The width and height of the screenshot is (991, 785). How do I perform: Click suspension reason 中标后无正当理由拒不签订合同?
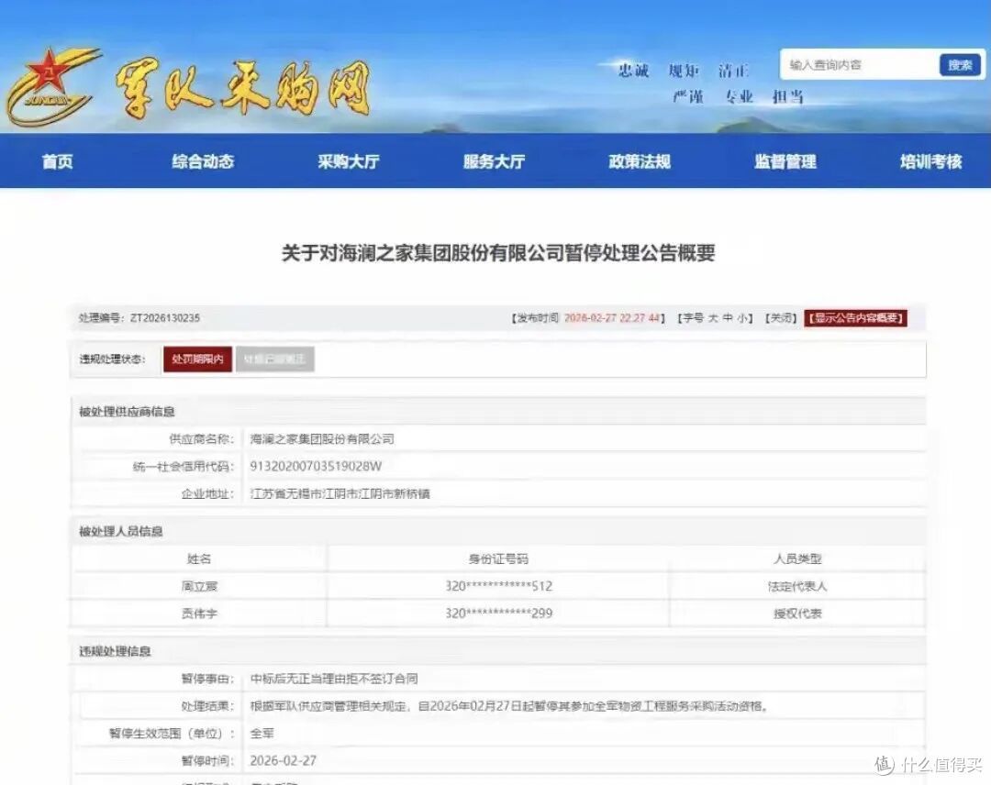[x=334, y=679]
